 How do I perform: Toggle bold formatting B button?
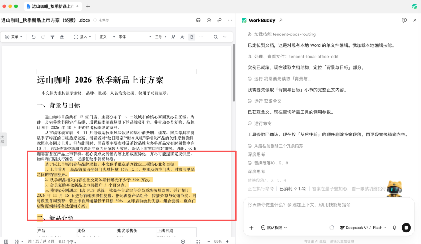pos(191,37)
